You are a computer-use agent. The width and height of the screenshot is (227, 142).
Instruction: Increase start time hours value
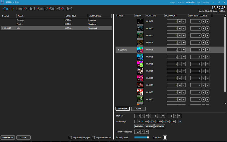[x=142, y=116]
